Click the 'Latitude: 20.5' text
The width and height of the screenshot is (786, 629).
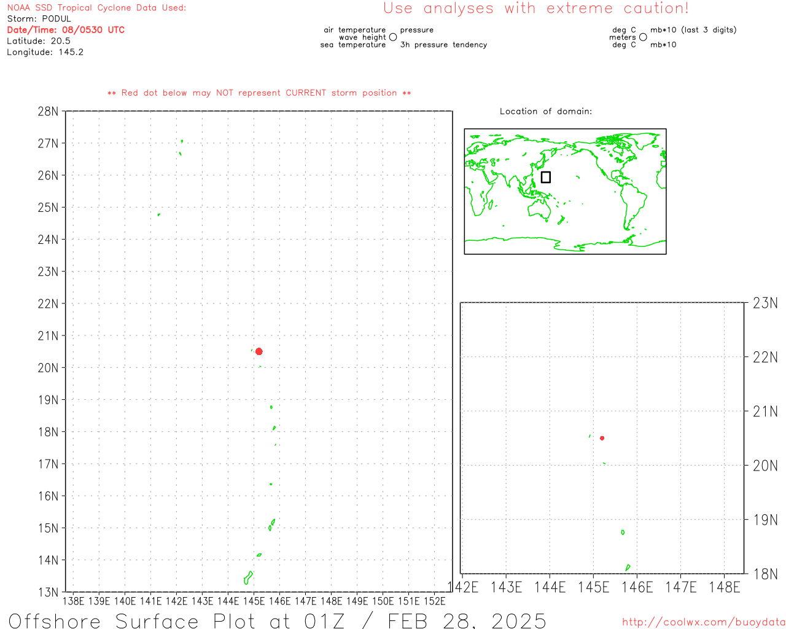click(39, 41)
